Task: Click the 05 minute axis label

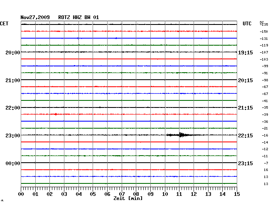Action: tap(93, 194)
